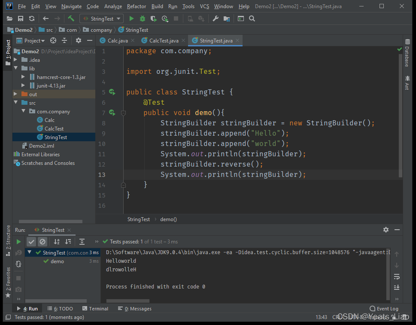Click the Project panel horizontal scrollbar

point(50,221)
